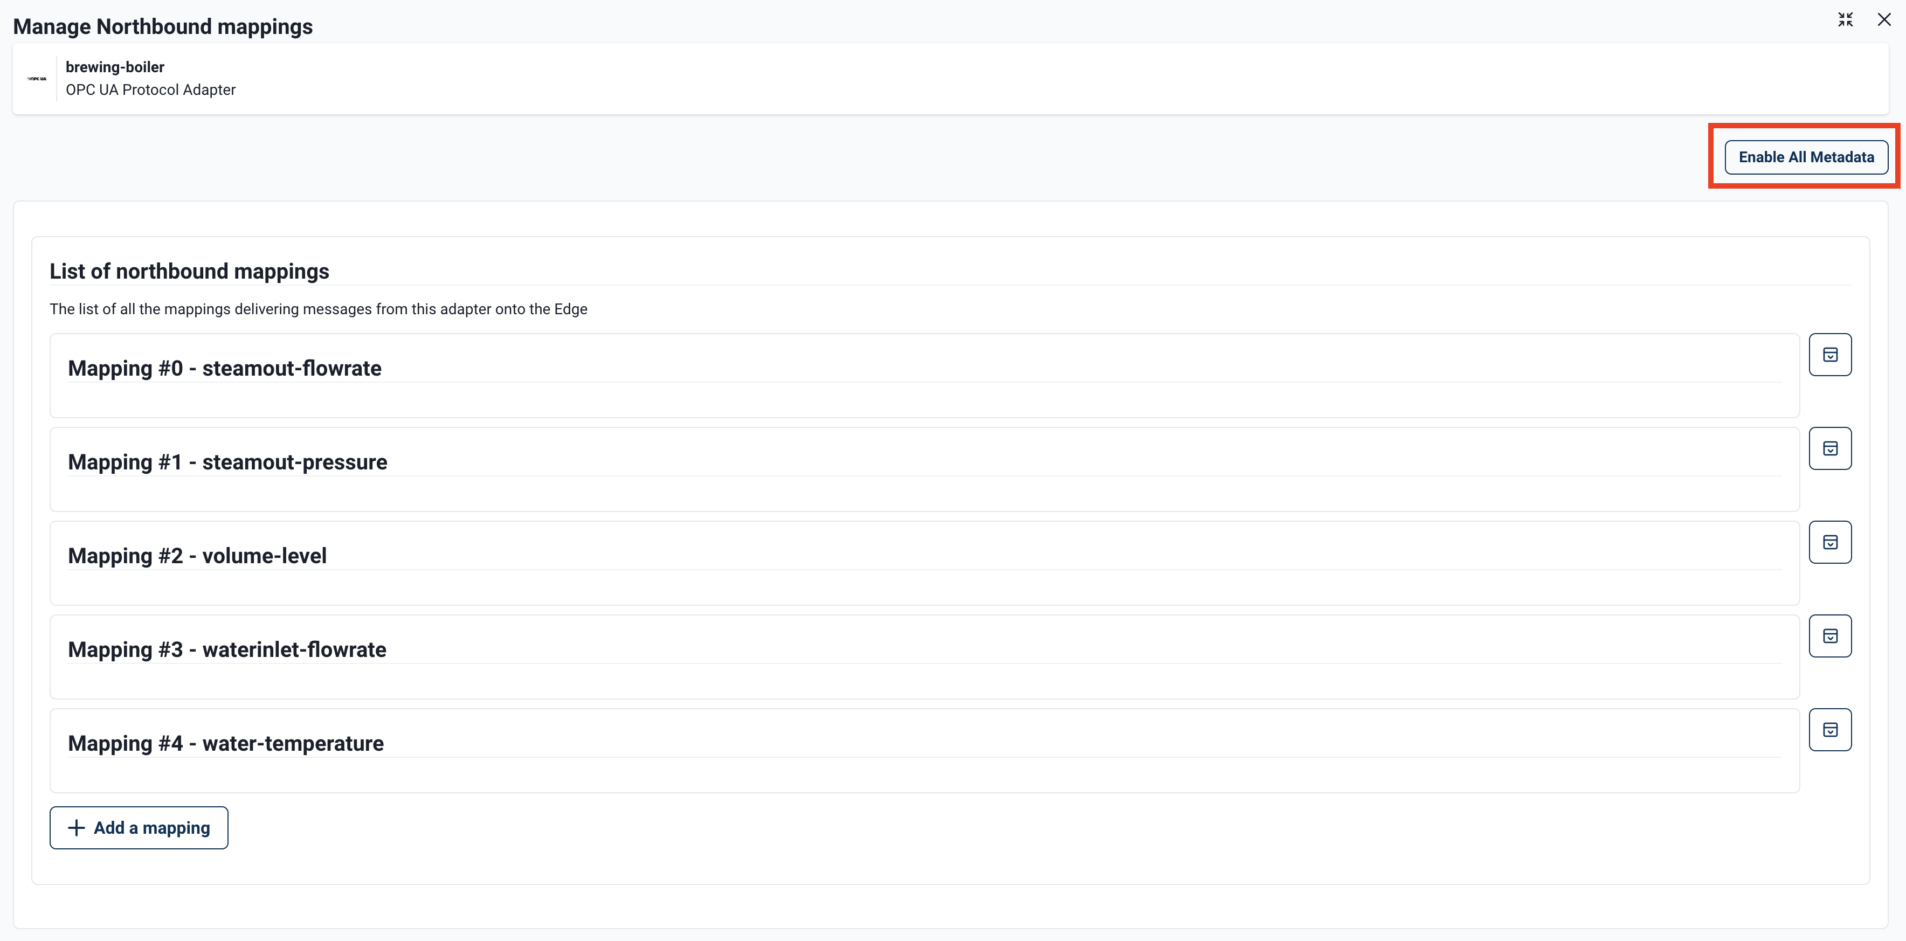The image size is (1906, 941).
Task: Expand Mapping #4 - water-temperature row
Action: (x=924, y=751)
